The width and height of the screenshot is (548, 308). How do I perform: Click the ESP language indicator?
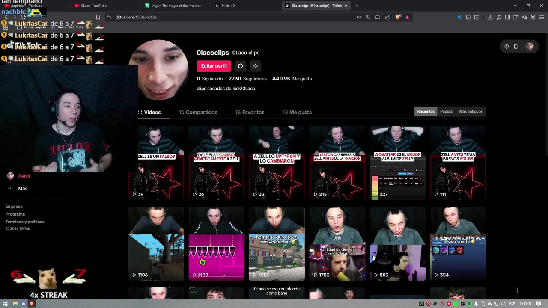tap(512, 304)
